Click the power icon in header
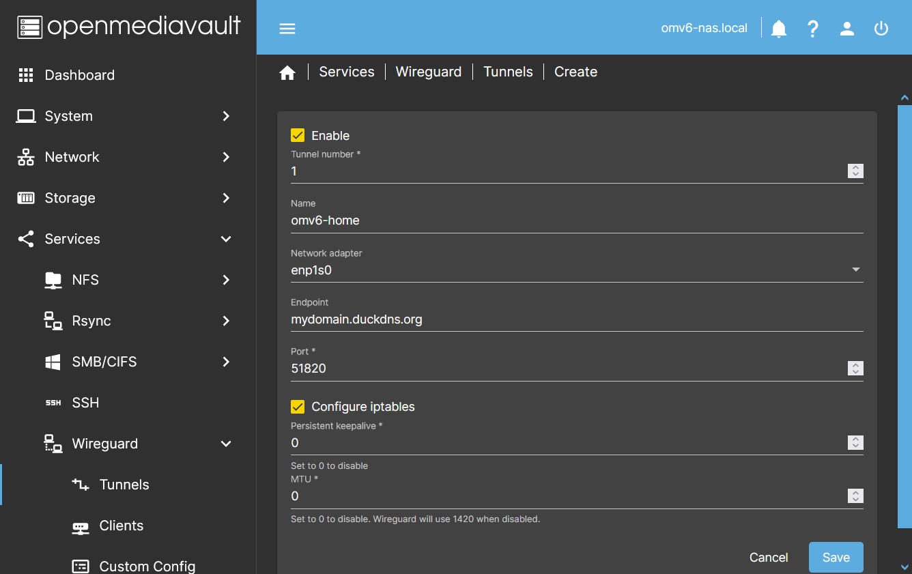Viewport: 912px width, 574px height. [881, 29]
